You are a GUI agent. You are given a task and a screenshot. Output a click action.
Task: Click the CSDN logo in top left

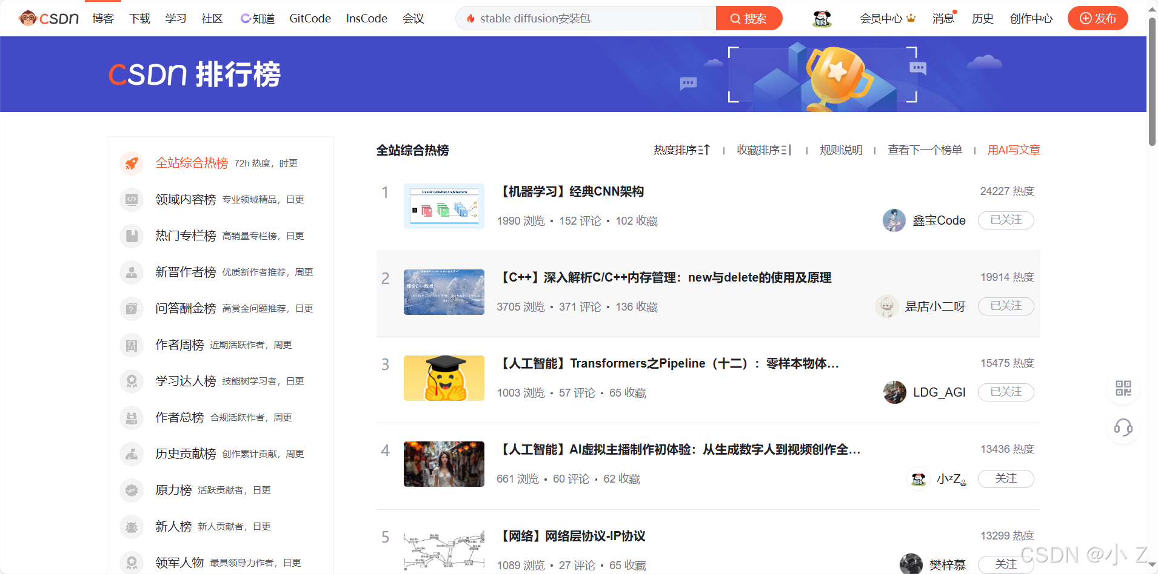pyautogui.click(x=49, y=18)
